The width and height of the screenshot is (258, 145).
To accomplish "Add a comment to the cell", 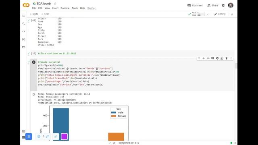I will click(x=213, y=58).
